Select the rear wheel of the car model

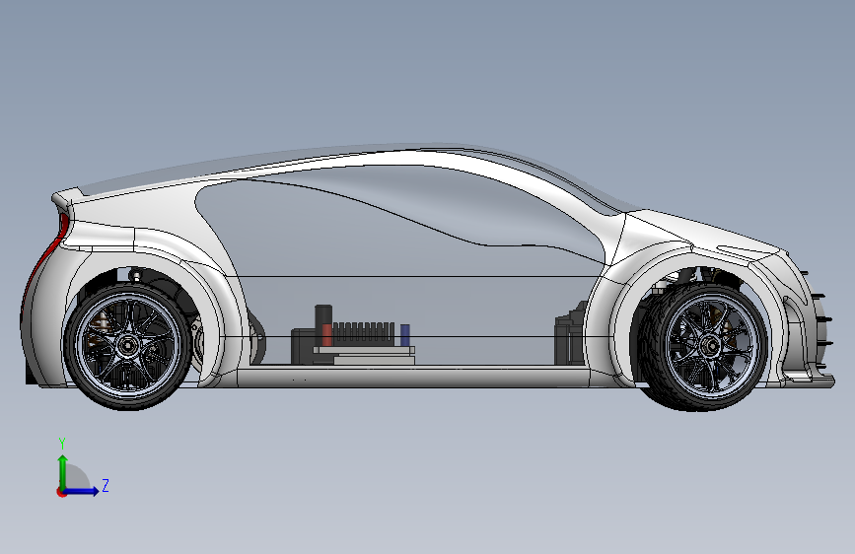pos(128,345)
